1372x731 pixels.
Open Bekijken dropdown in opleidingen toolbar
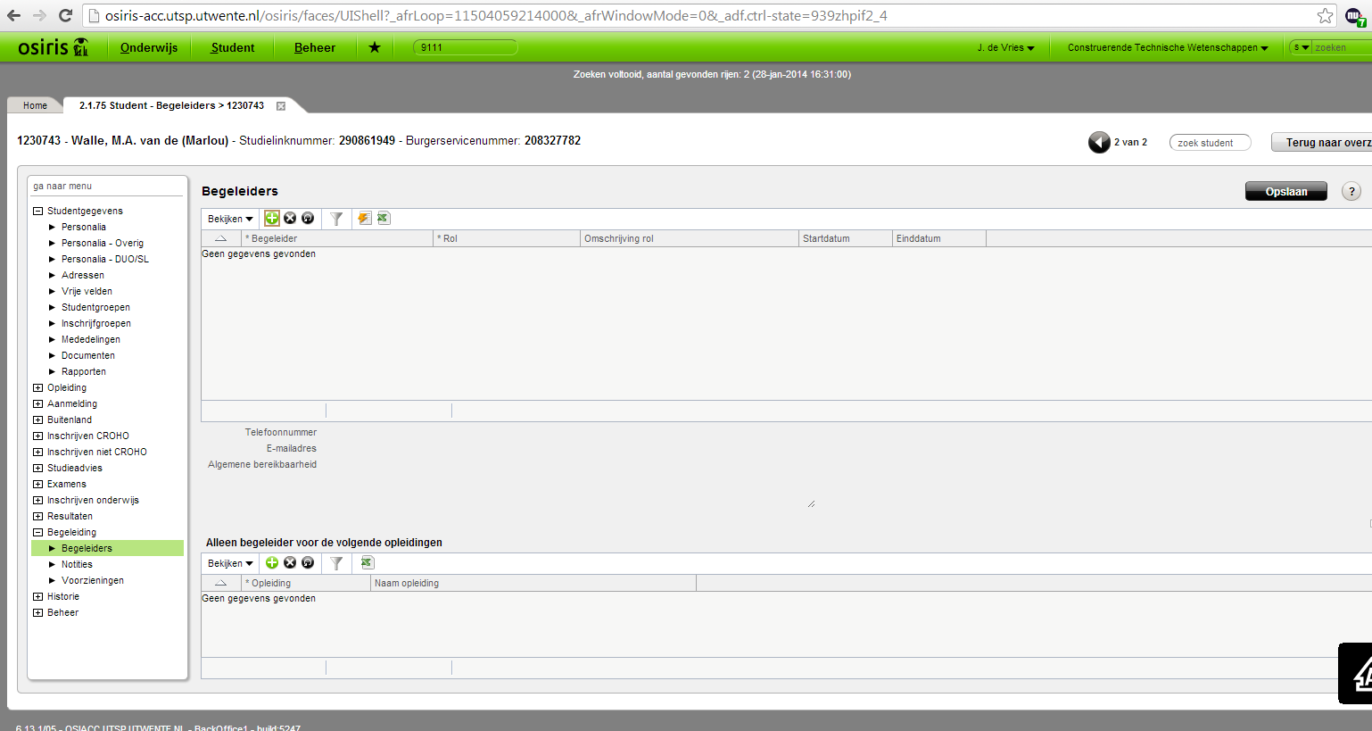(230, 563)
